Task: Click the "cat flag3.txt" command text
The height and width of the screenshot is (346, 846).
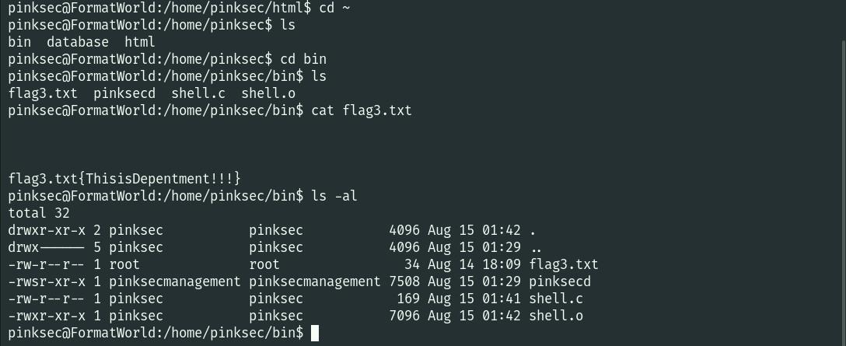Action: click(361, 110)
